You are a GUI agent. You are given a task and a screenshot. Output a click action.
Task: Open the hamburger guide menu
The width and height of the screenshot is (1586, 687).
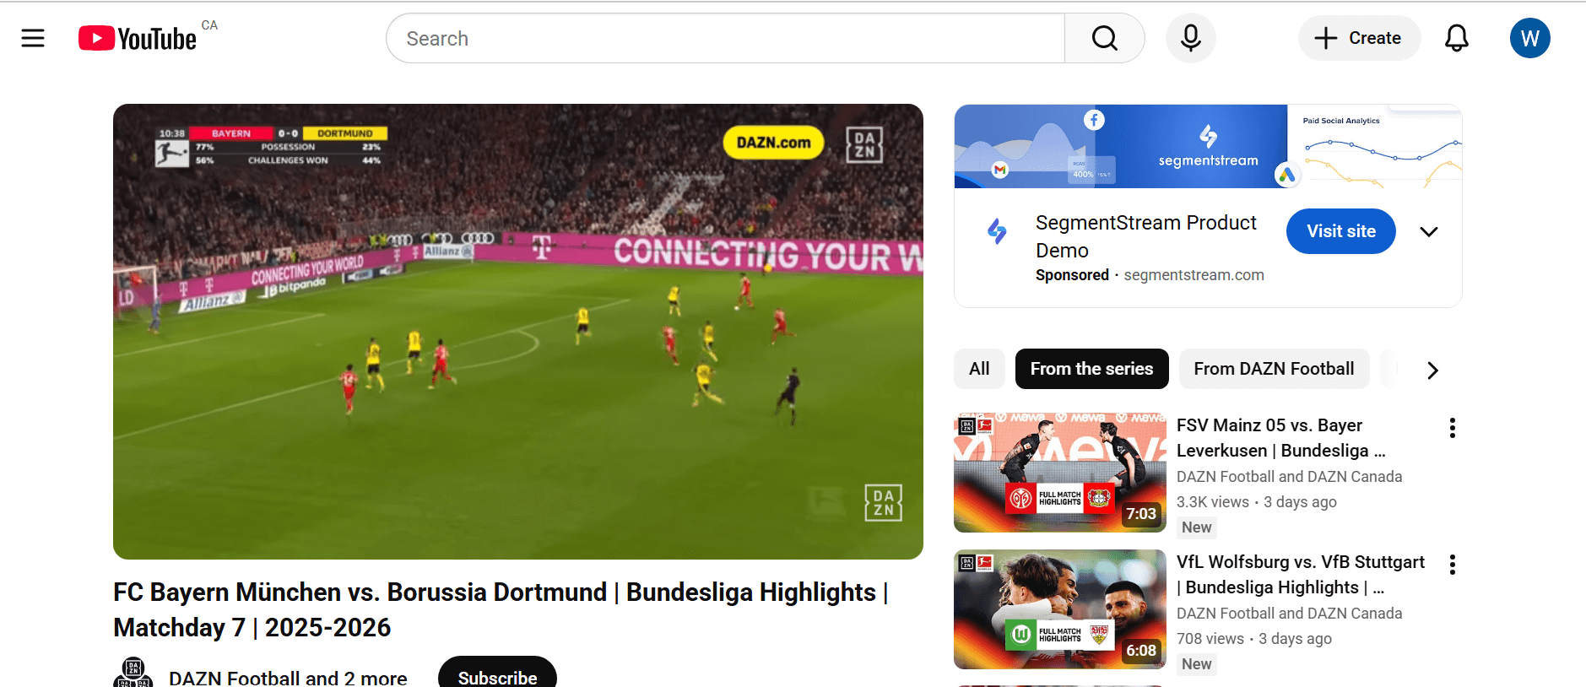(33, 38)
